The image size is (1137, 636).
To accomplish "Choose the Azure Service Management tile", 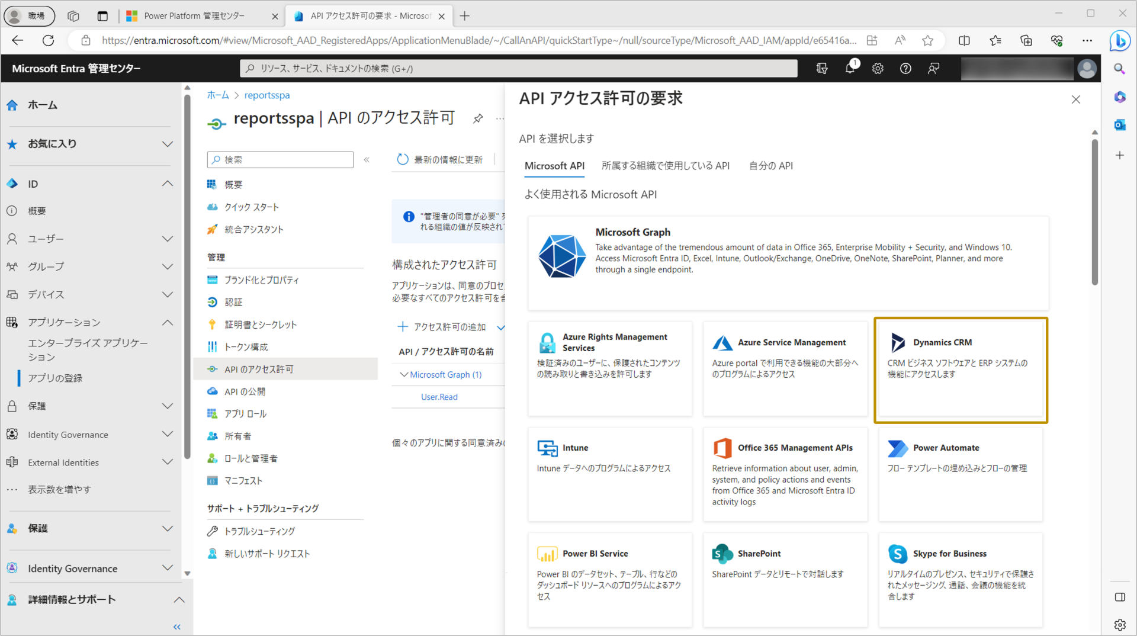I will coord(785,368).
